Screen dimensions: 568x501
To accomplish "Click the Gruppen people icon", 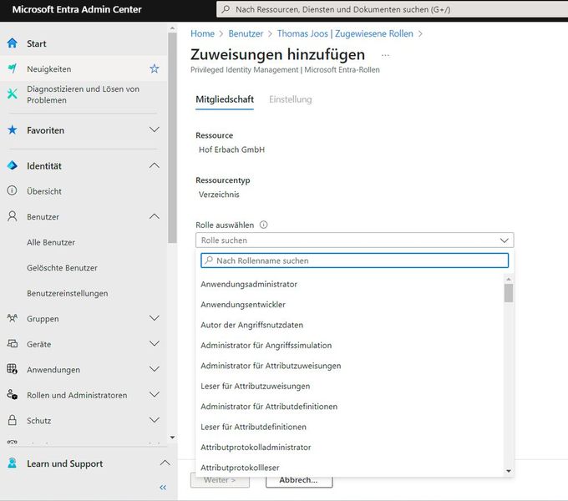I will (x=12, y=318).
